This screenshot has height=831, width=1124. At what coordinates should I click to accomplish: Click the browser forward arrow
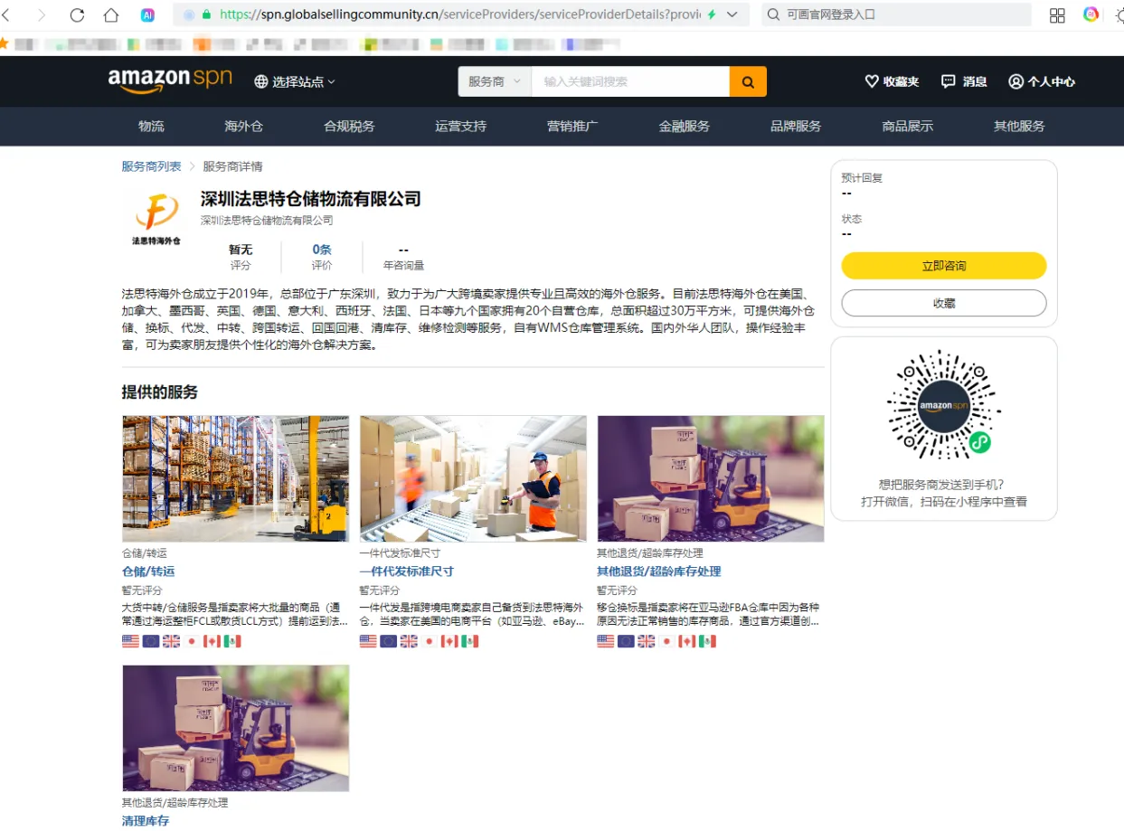click(41, 14)
